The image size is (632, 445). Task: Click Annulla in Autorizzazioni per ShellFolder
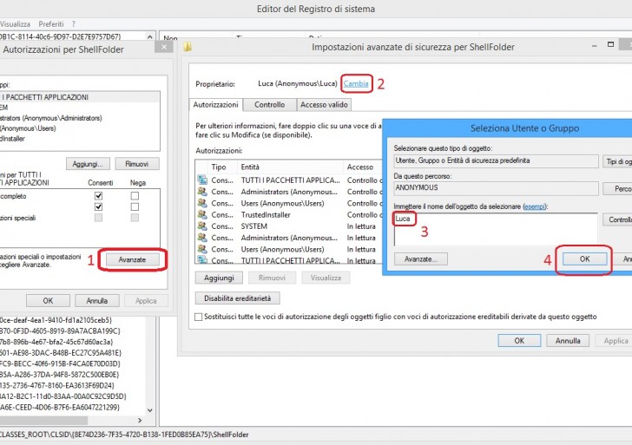click(96, 301)
